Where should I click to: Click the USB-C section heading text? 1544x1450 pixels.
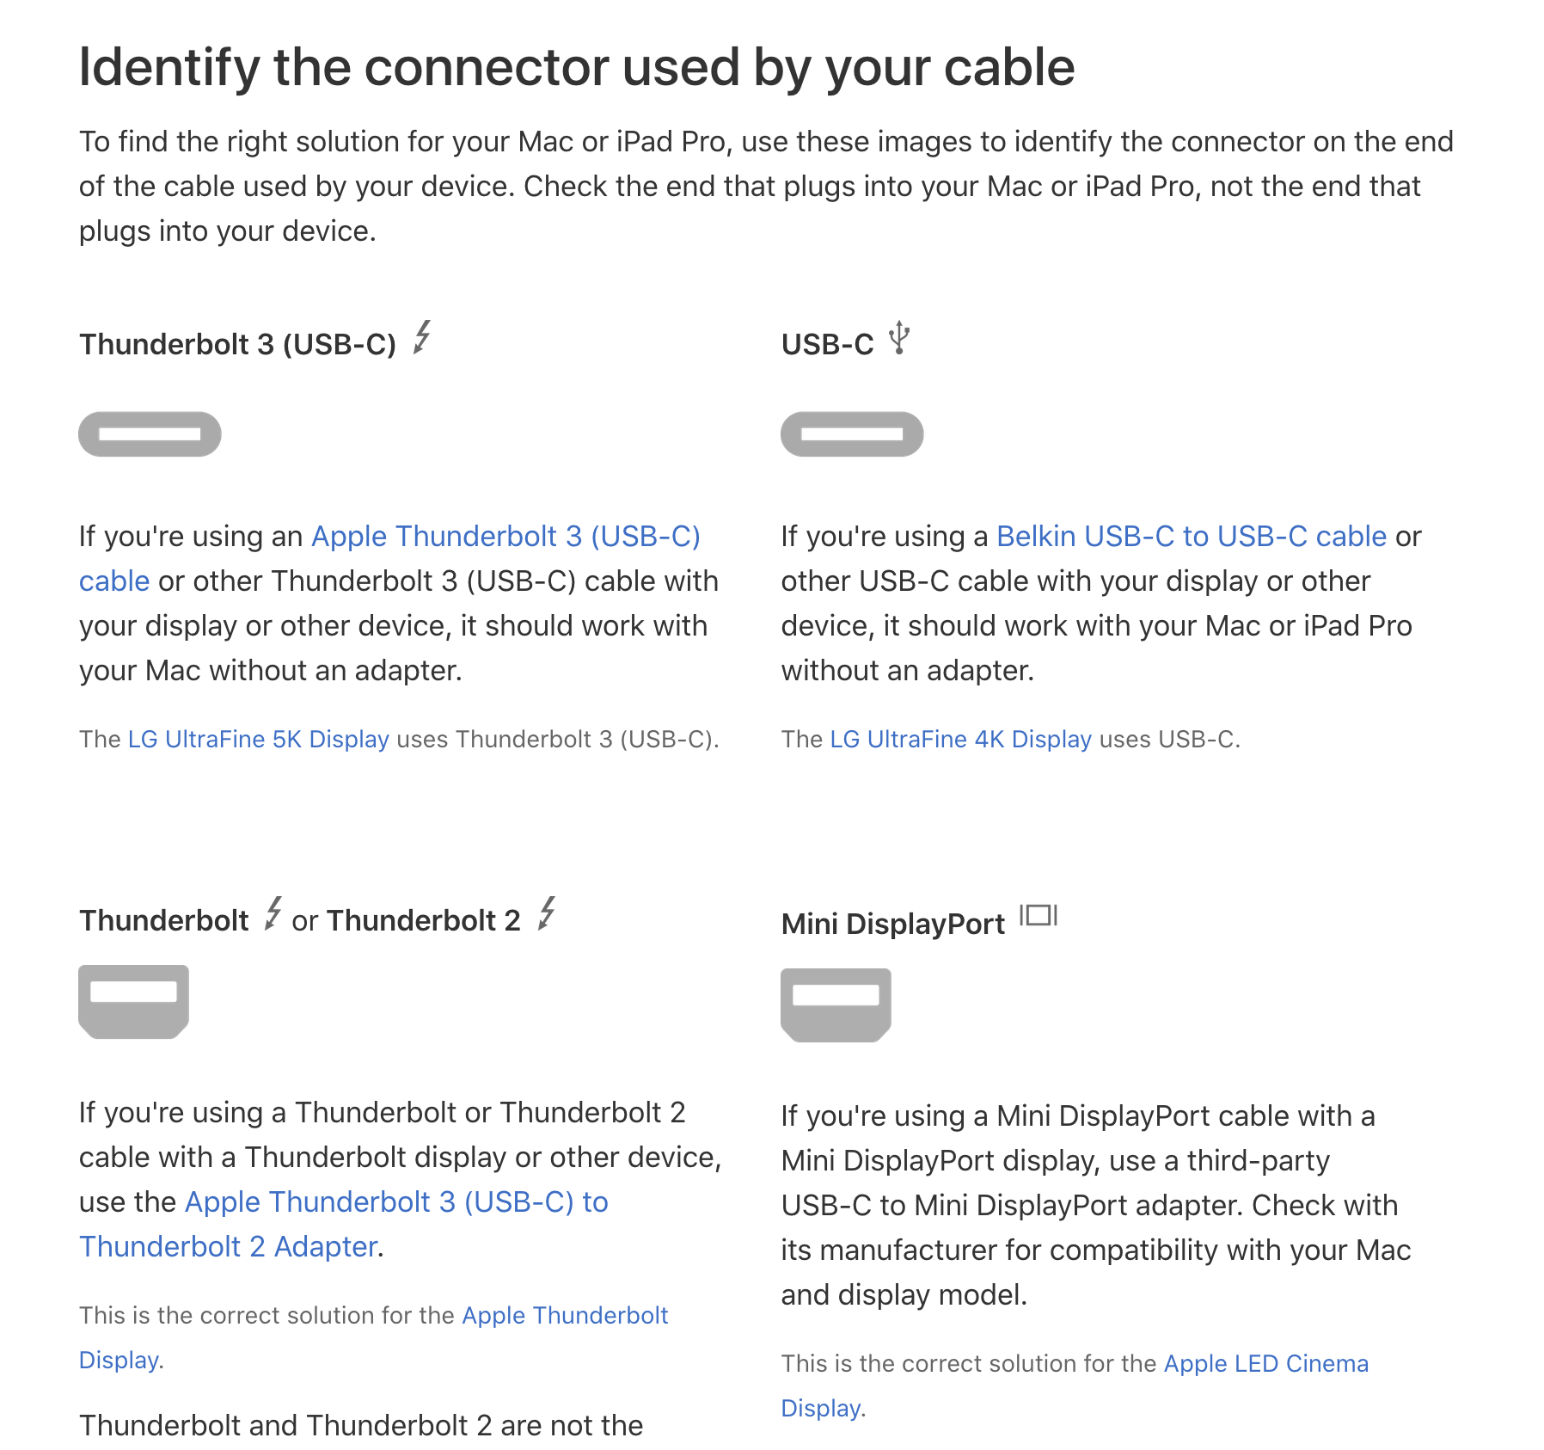(827, 344)
